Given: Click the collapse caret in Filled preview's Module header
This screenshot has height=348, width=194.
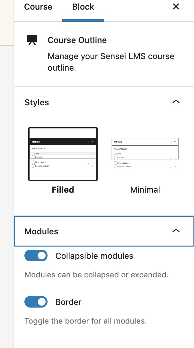Looking at the screenshot, I should click(x=93, y=142).
